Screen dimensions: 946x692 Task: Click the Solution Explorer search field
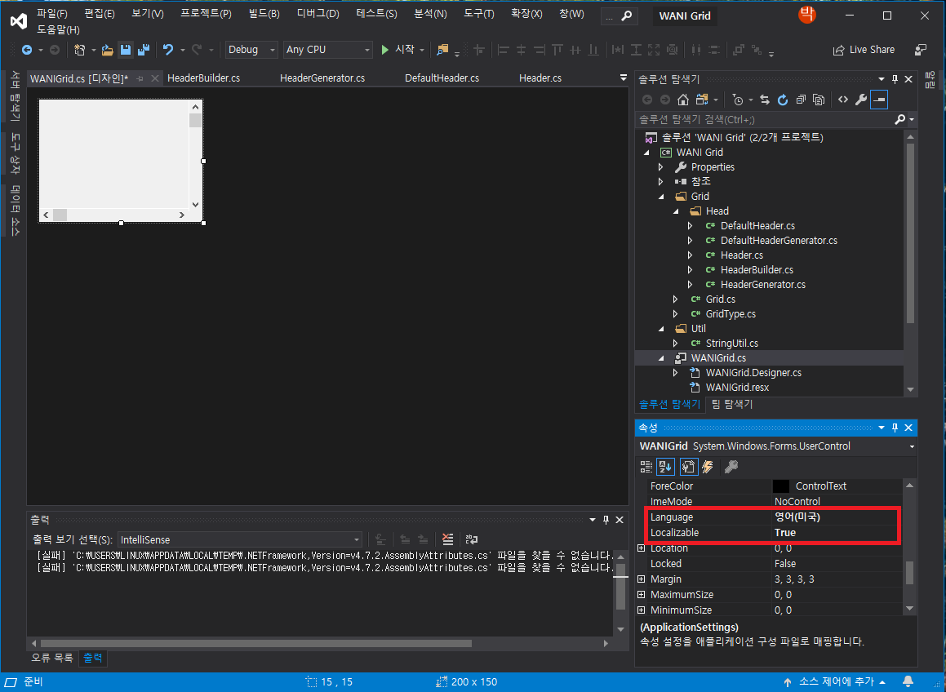click(x=766, y=120)
